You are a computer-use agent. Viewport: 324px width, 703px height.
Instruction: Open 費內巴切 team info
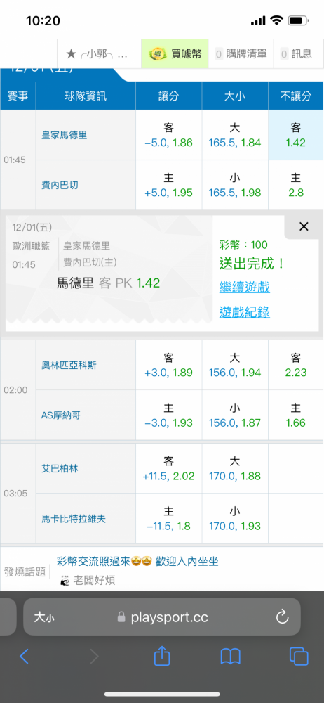coord(60,185)
